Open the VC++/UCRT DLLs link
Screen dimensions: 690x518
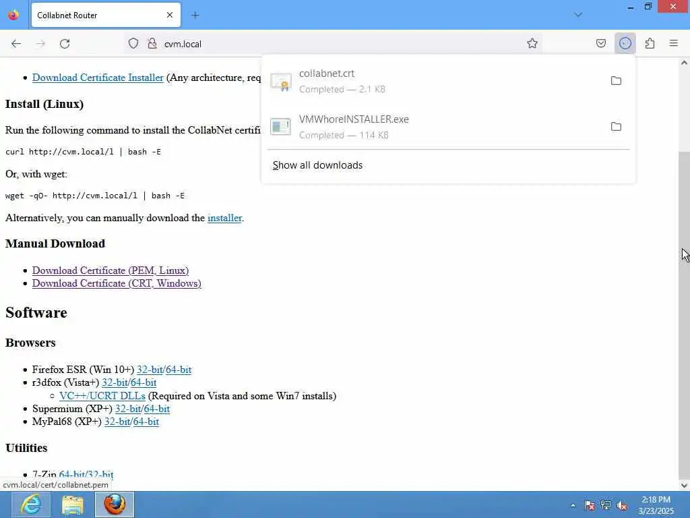pyautogui.click(x=102, y=395)
